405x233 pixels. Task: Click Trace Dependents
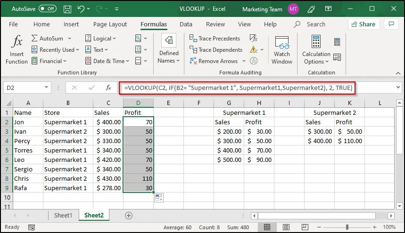click(x=216, y=50)
